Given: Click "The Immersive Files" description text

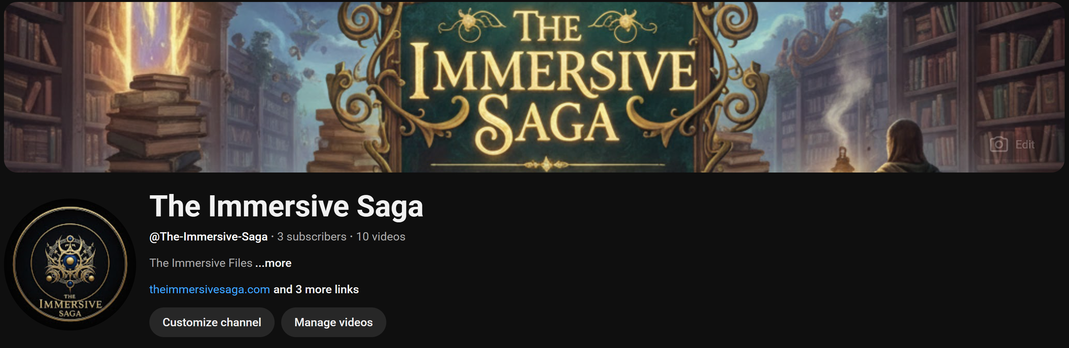Looking at the screenshot, I should point(201,263).
